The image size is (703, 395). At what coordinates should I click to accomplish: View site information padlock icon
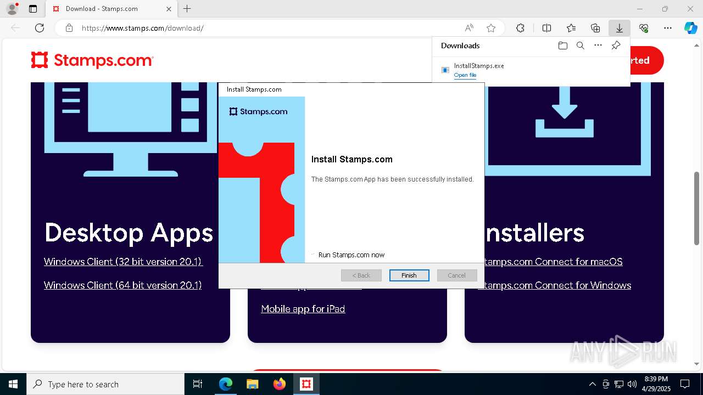pyautogui.click(x=69, y=28)
